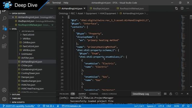
Task: Open the Source Control view
Action: pyautogui.click(x=4, y=28)
